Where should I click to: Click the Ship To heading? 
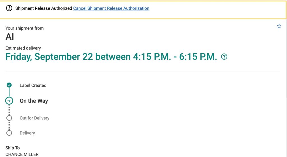click(13, 148)
